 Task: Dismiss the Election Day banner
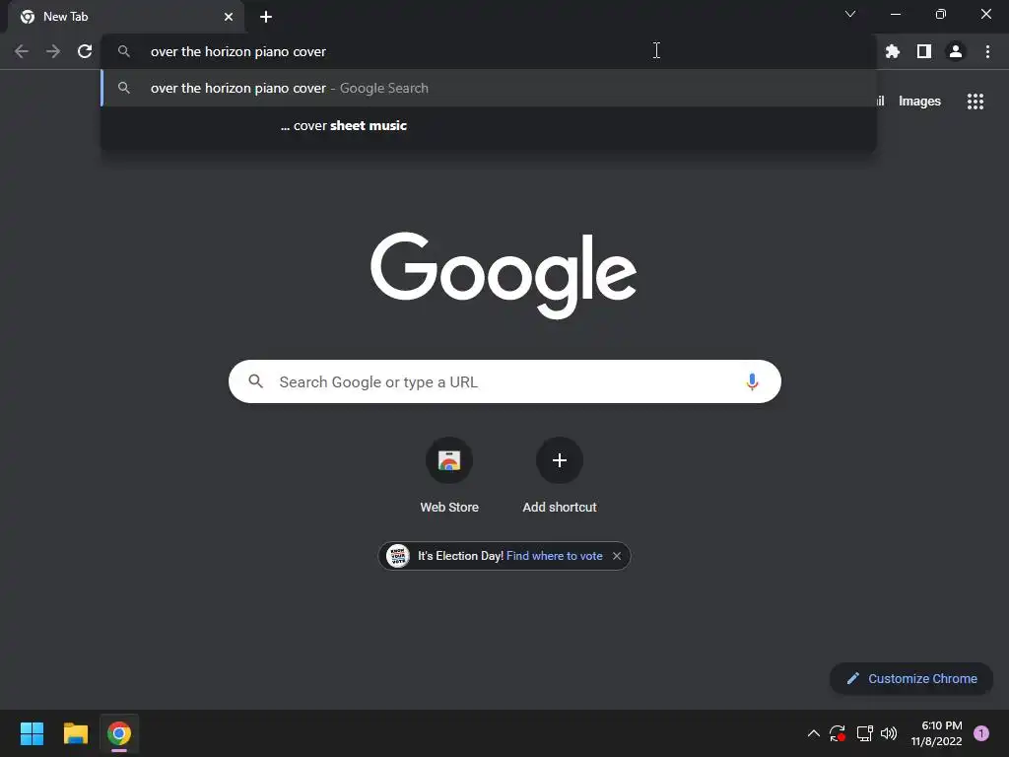617,556
